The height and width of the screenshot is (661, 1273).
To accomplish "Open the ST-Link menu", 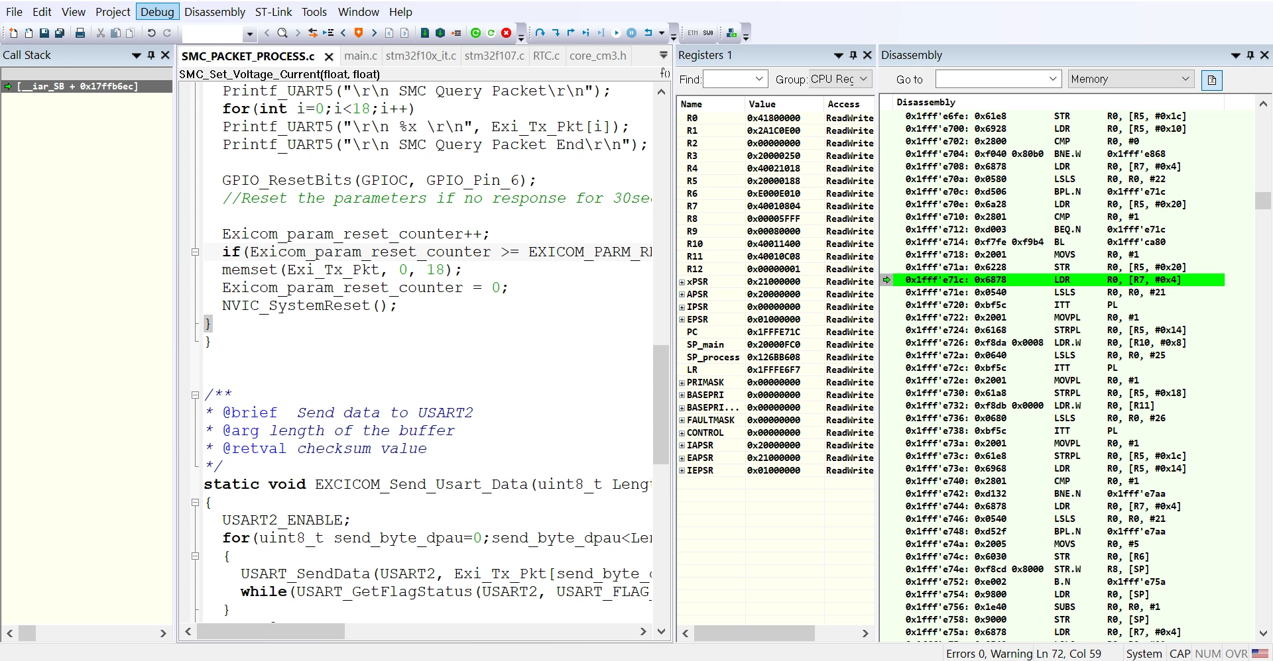I will pyautogui.click(x=273, y=12).
